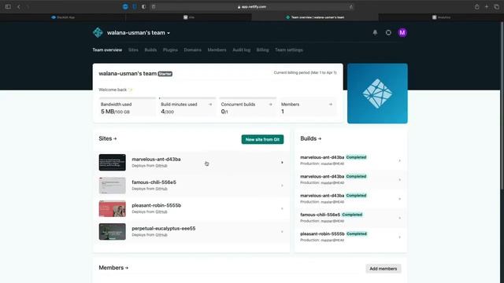This screenshot has width=504, height=283.
Task: Open the notifications bell
Action: tap(375, 32)
